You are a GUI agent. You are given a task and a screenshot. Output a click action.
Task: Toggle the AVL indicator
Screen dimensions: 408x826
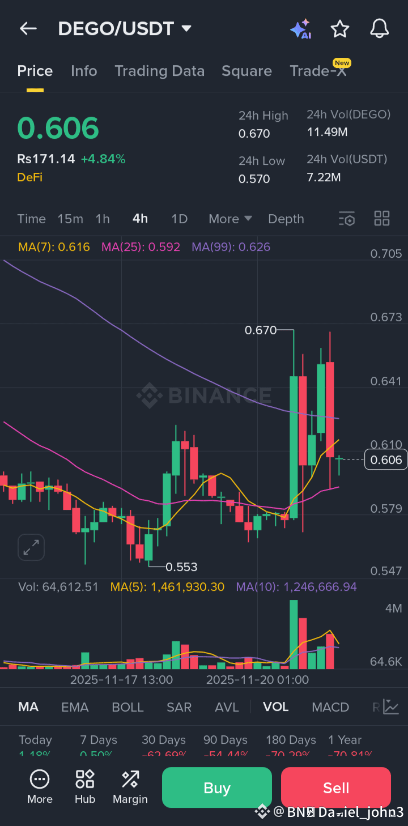click(x=227, y=706)
